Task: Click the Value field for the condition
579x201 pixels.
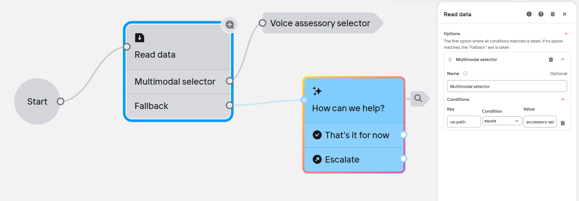Action: tap(540, 122)
